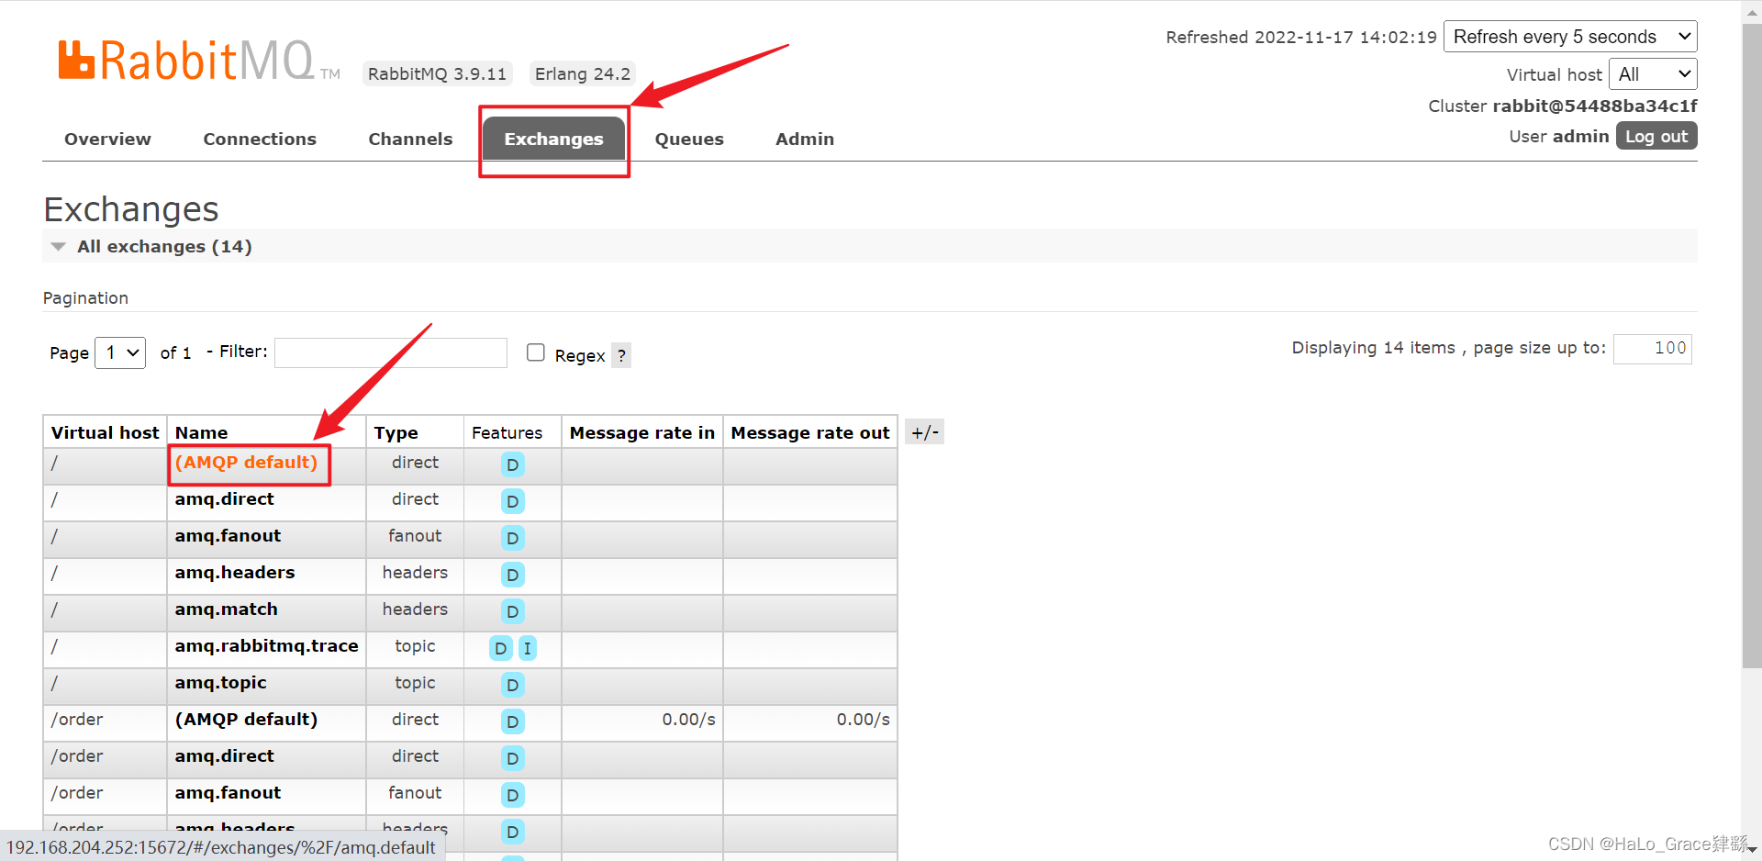Viewport: 1762px width, 861px height.
Task: Open the amq.headers exchange for the / vhost
Action: (235, 572)
